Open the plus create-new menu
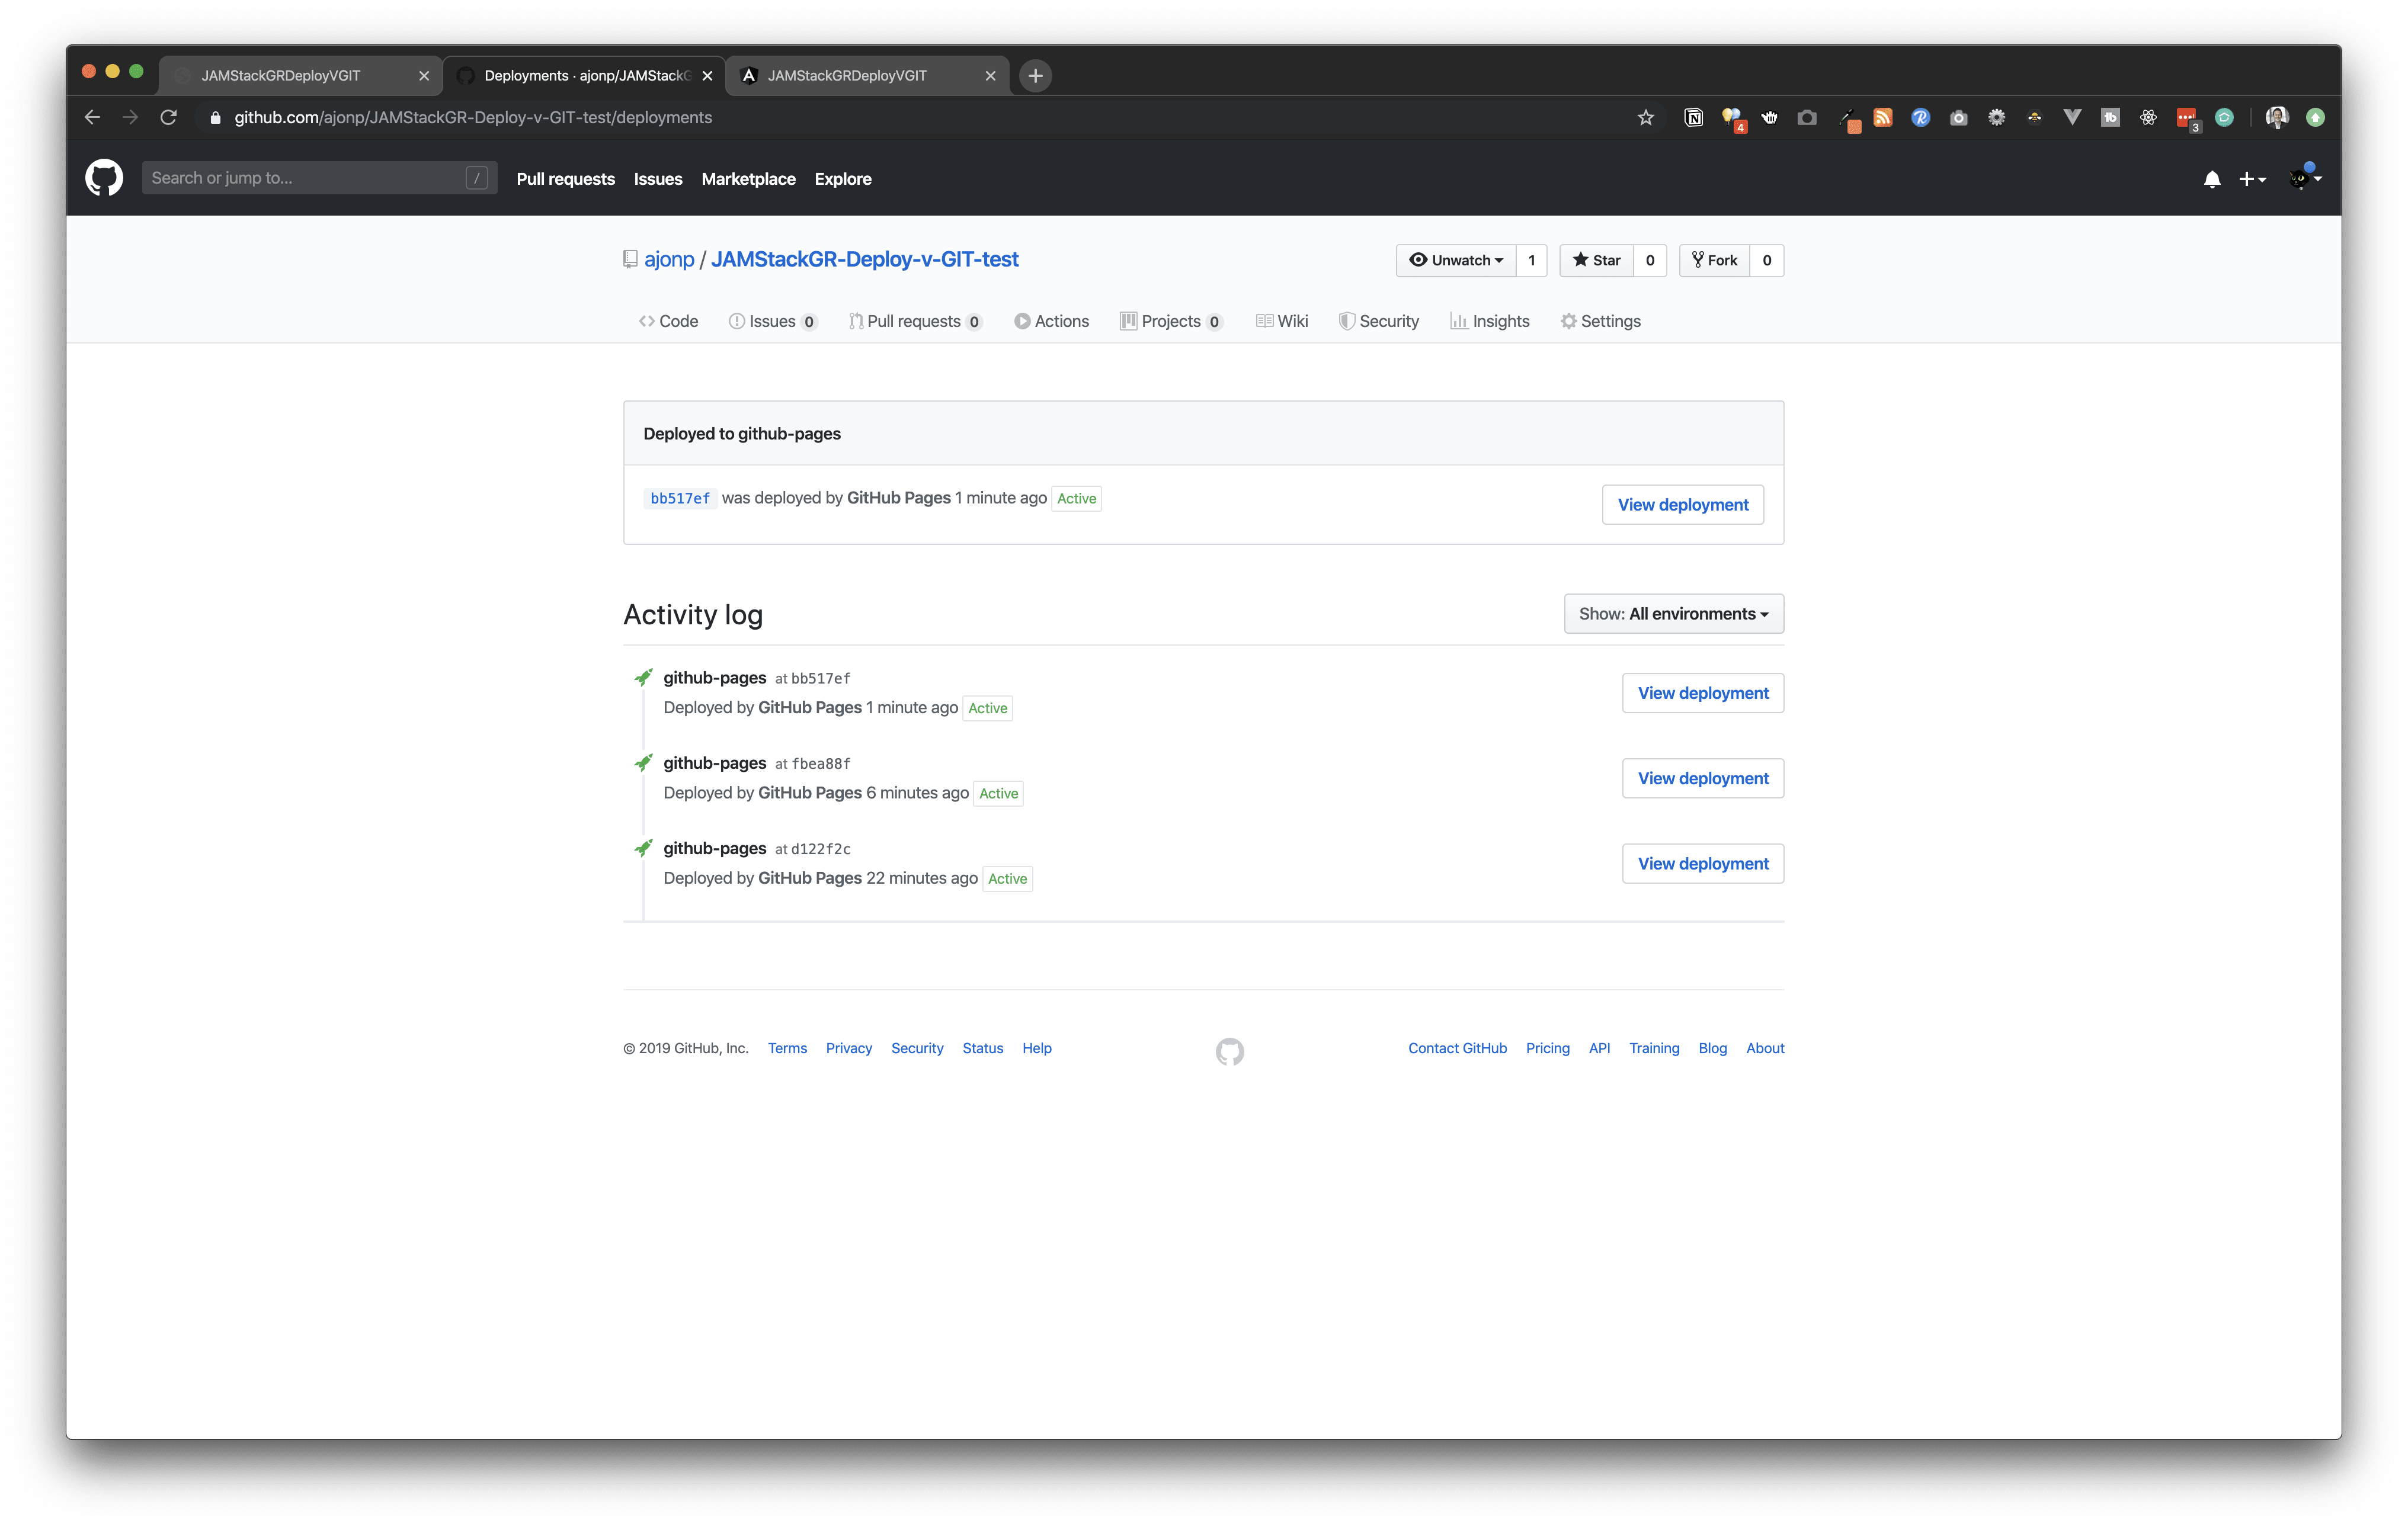Viewport: 2408px width, 1527px height. (x=2252, y=179)
